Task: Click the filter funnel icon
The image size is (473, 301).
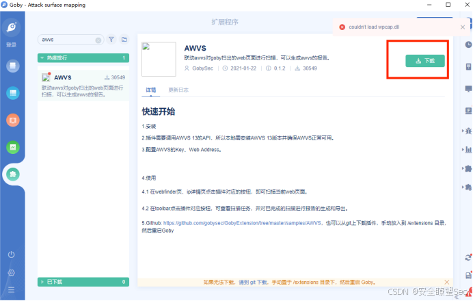Action: click(111, 40)
